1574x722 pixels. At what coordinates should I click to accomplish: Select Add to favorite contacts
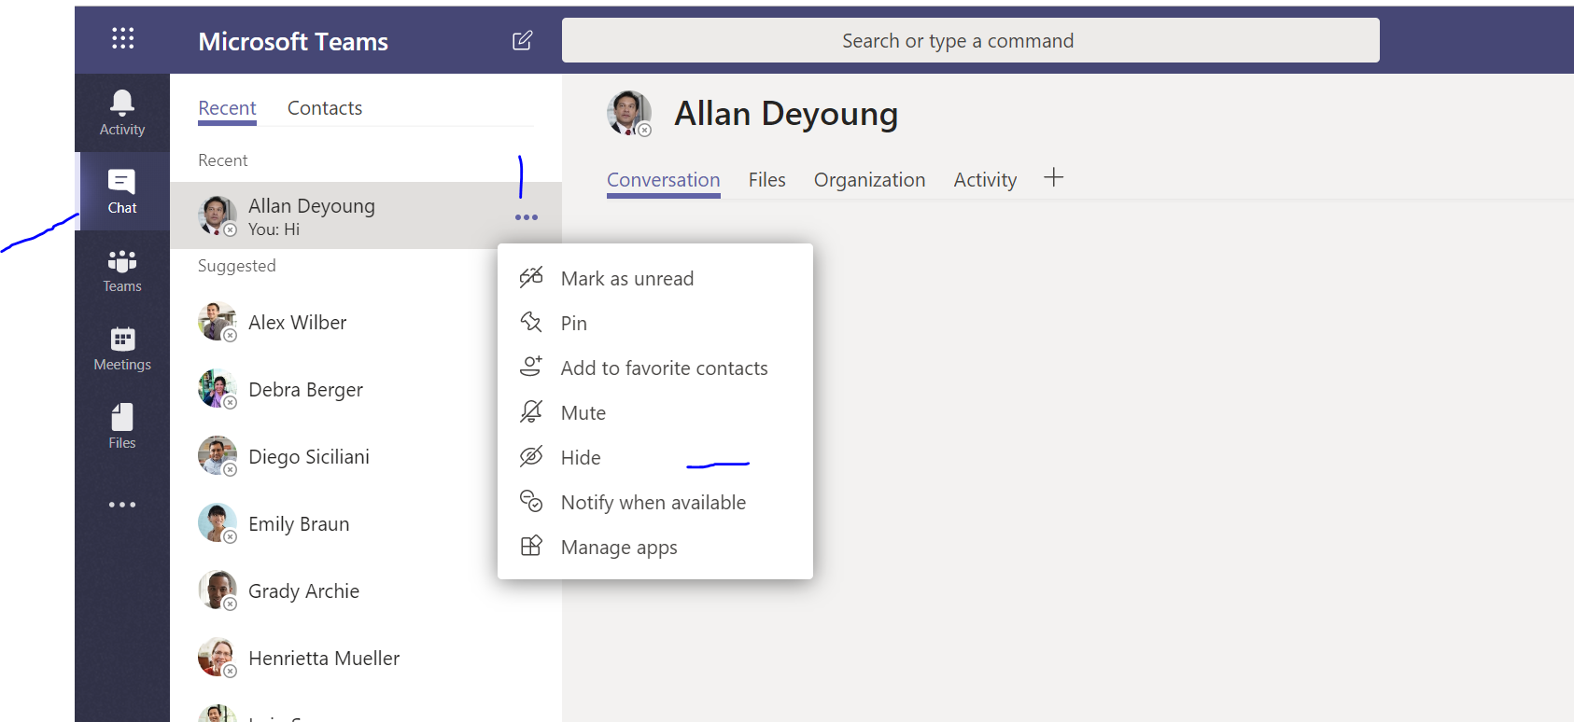pyautogui.click(x=664, y=368)
